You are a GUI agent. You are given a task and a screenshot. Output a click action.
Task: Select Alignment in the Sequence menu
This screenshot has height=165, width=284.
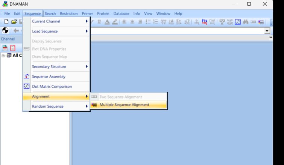[56, 96]
